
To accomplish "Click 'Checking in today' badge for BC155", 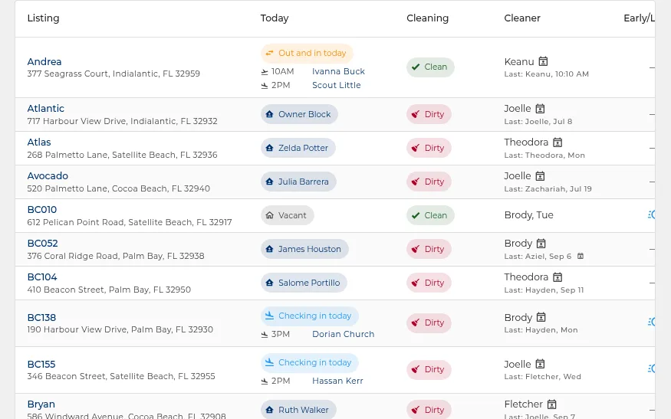I will [x=309, y=362].
